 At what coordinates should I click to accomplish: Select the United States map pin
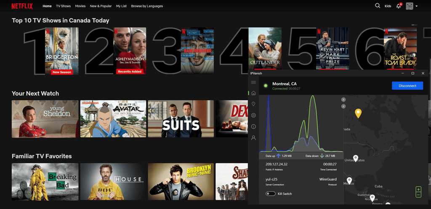coord(356,158)
